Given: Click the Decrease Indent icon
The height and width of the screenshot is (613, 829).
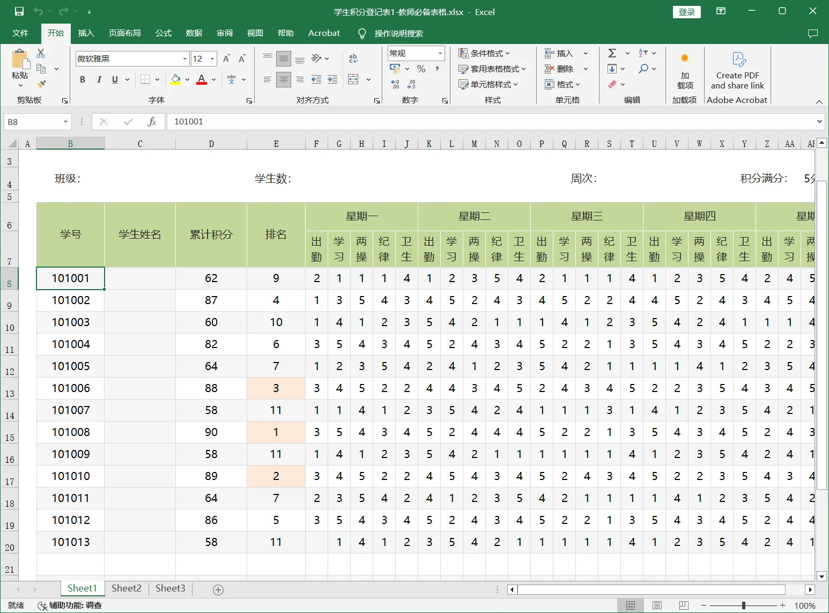Looking at the screenshot, I should point(316,79).
